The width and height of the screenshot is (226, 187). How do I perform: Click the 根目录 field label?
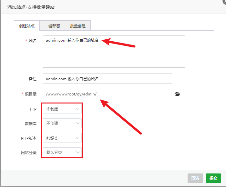click(31, 94)
